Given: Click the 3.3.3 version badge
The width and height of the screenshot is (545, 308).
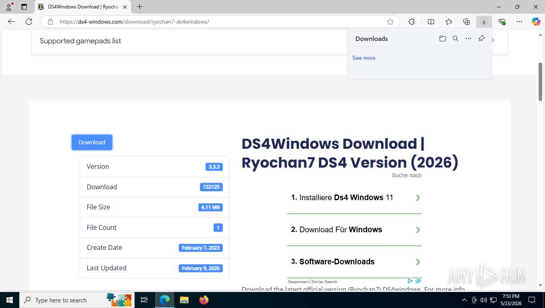Looking at the screenshot, I should (x=214, y=166).
